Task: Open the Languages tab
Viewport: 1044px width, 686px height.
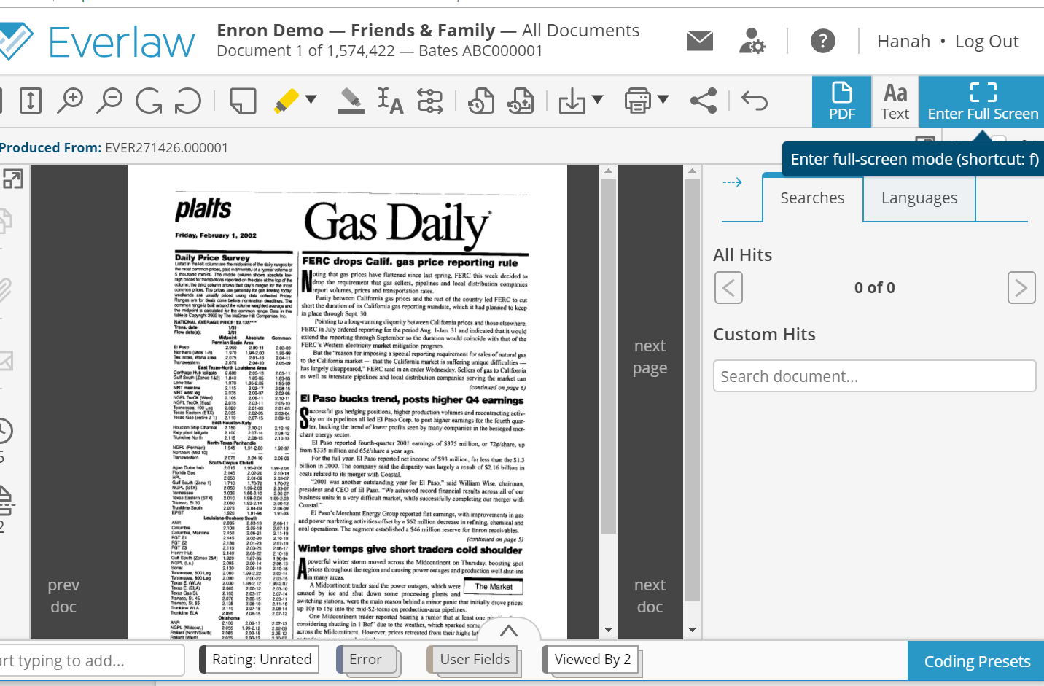Action: 919,198
